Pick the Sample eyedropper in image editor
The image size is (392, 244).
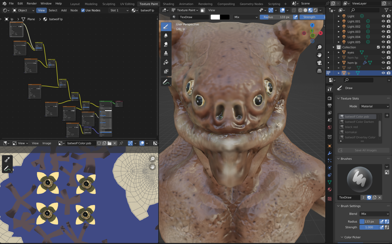point(7,160)
